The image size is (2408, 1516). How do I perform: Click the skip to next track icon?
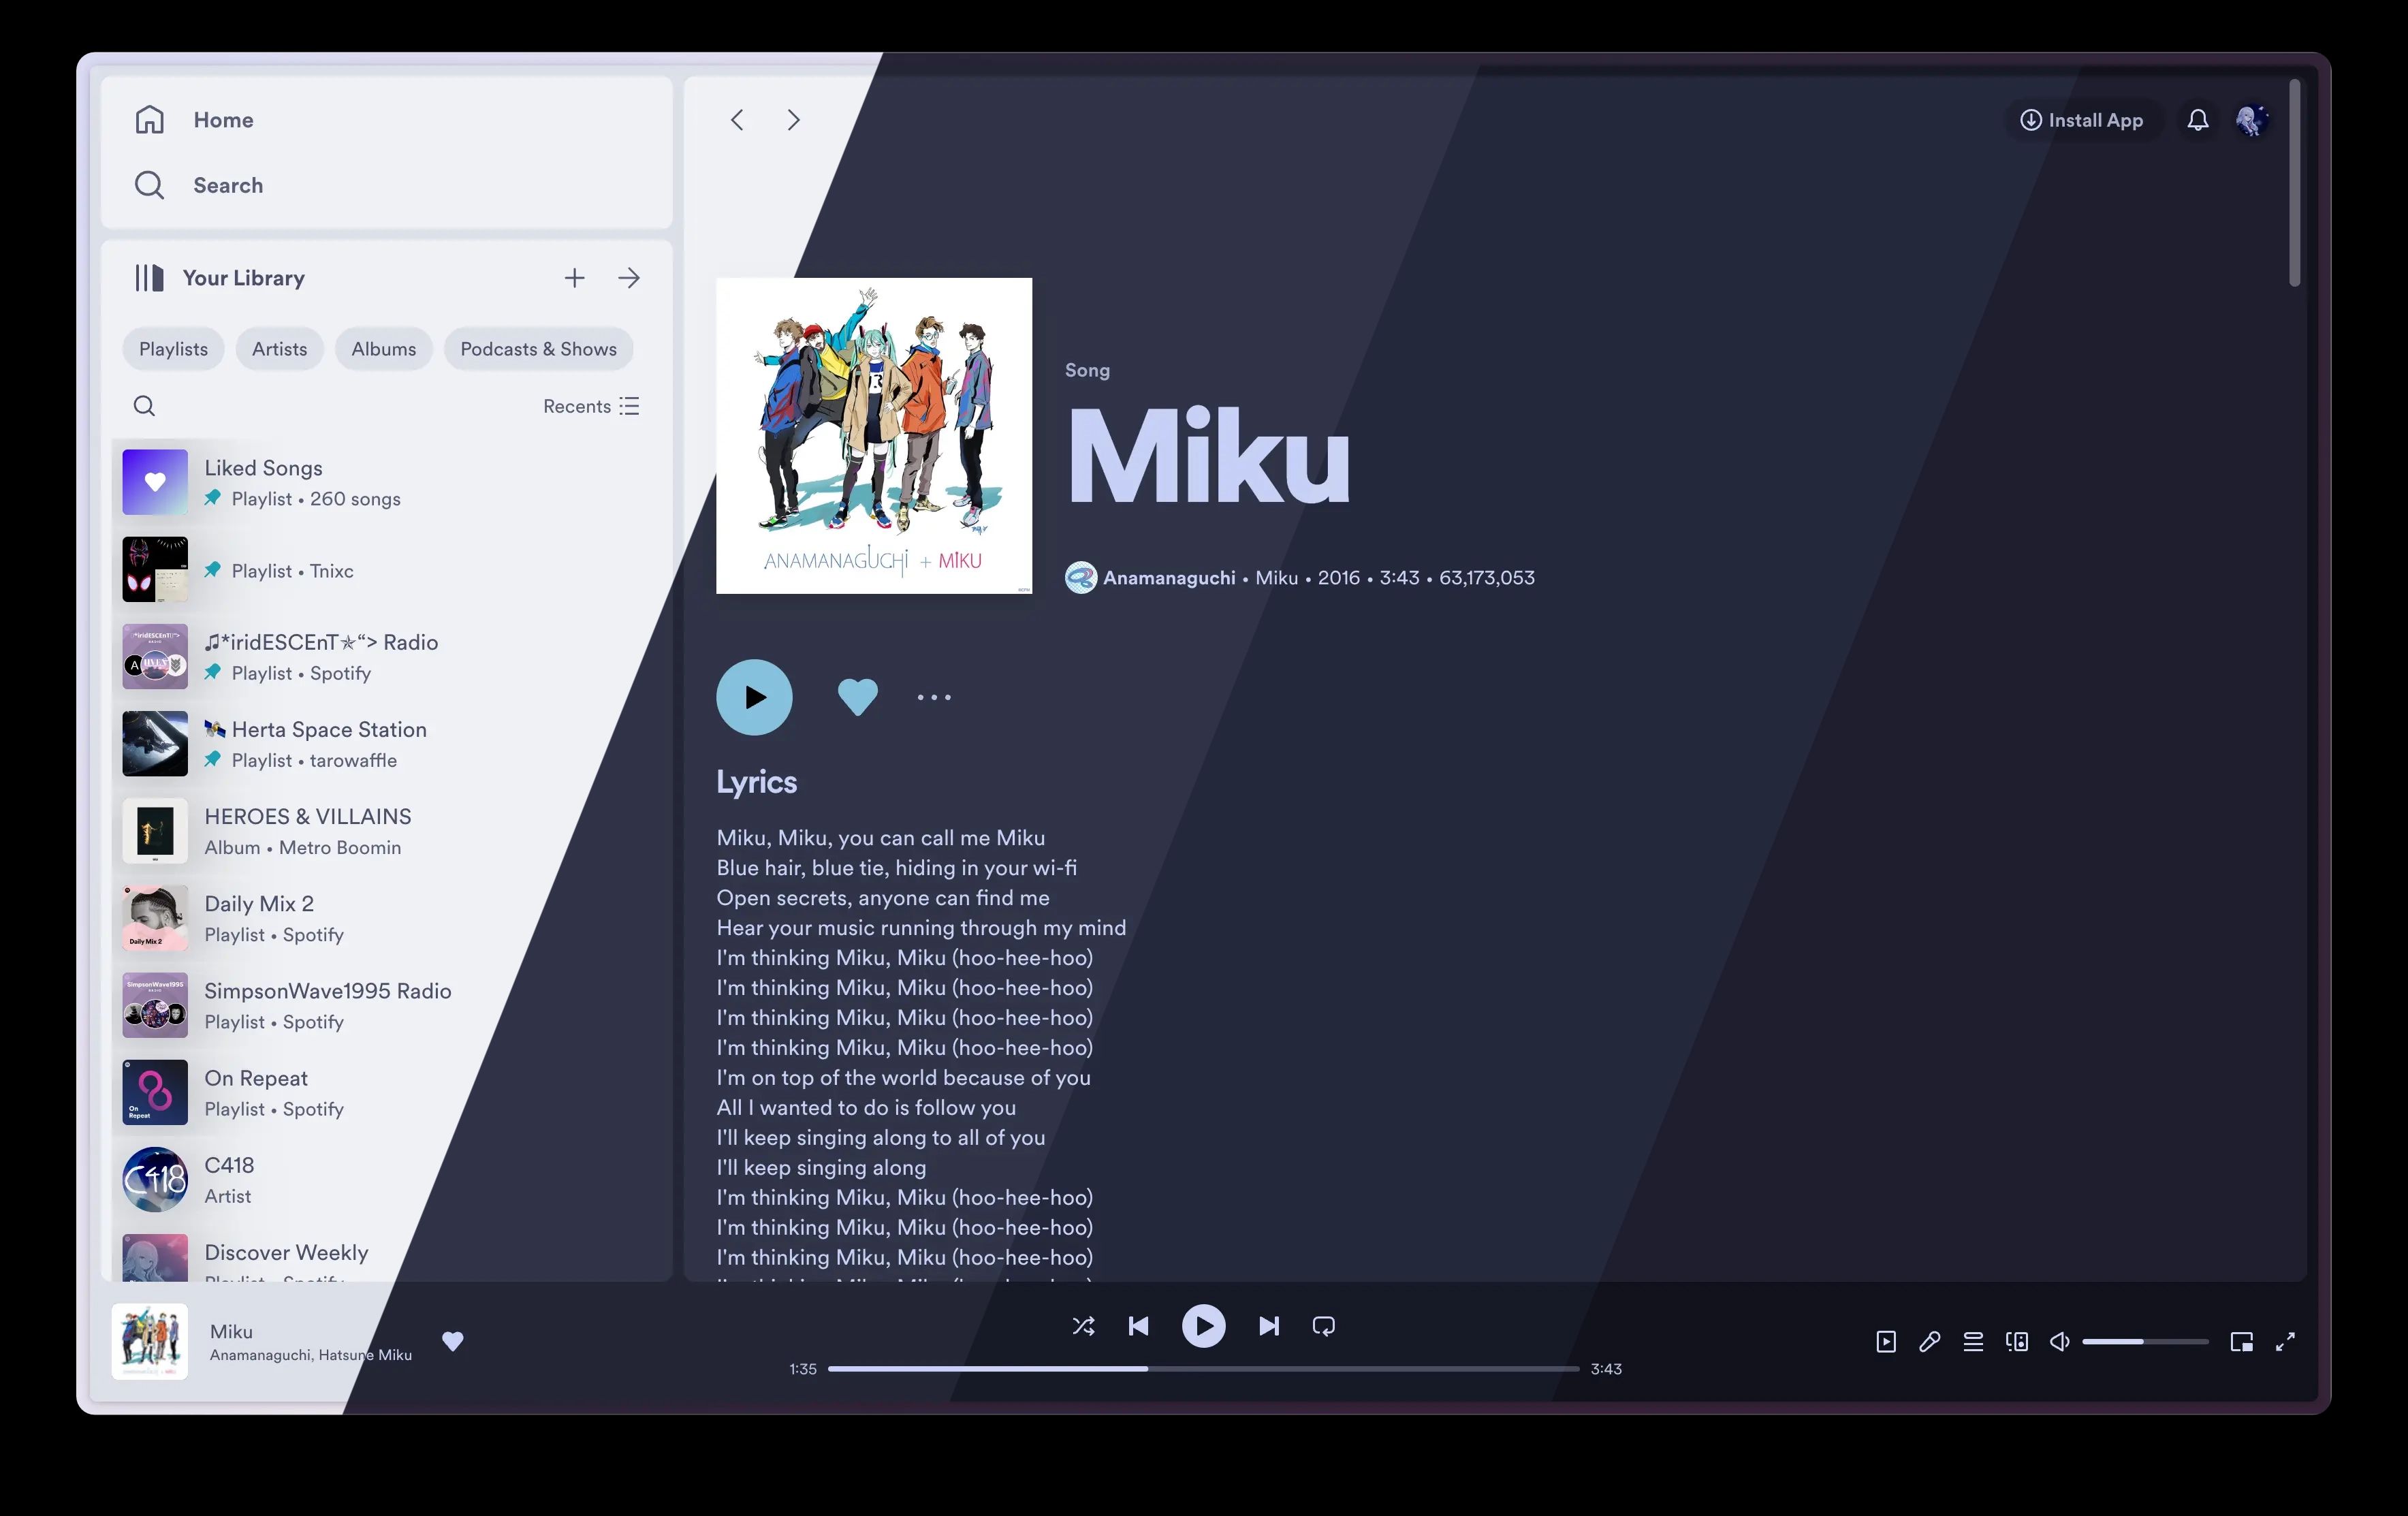pos(1269,1324)
